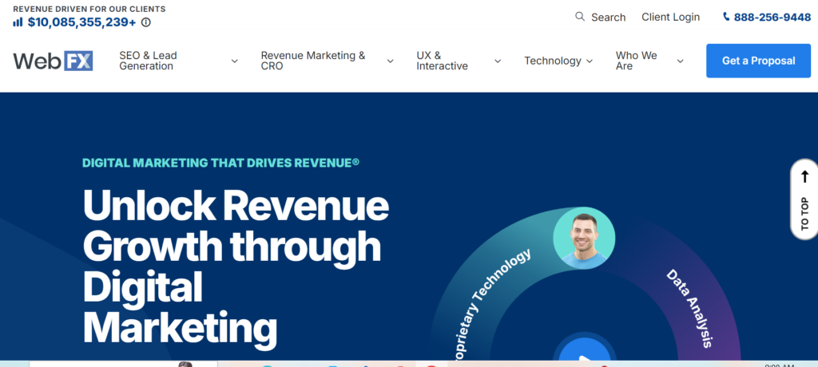Screen dimensions: 818x367
Task: Open the revenue info tooltip icon
Action: (x=146, y=22)
